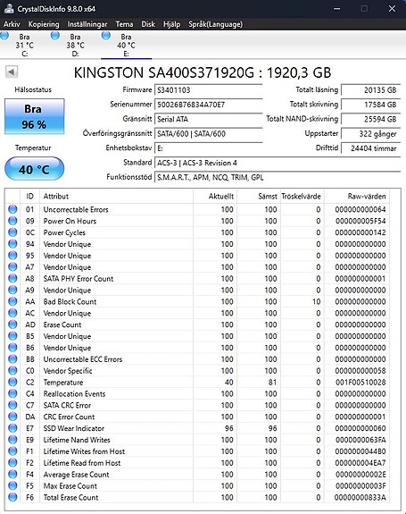Click the Drifttid value 24404 timmar
Viewport: 406px width, 514px height.
(x=371, y=148)
